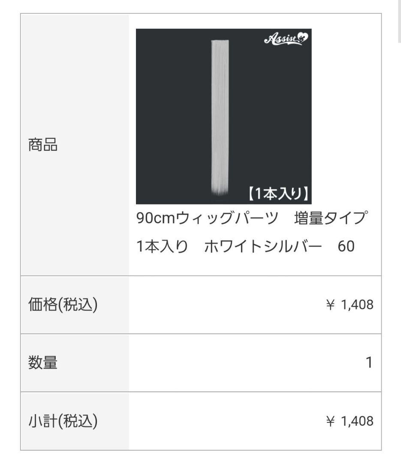Image resolution: width=401 pixels, height=464 pixels.
Task: Click the page scrollbar at top right
Action: point(400,21)
